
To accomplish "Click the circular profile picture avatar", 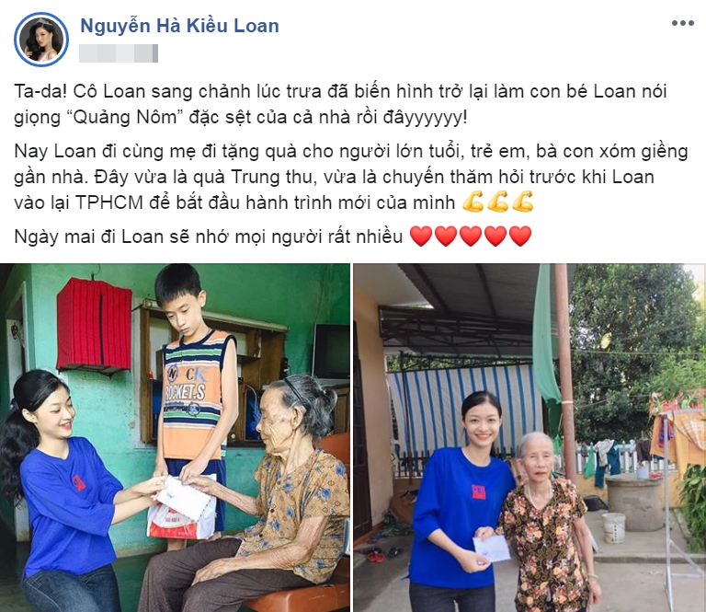I will pos(41,40).
